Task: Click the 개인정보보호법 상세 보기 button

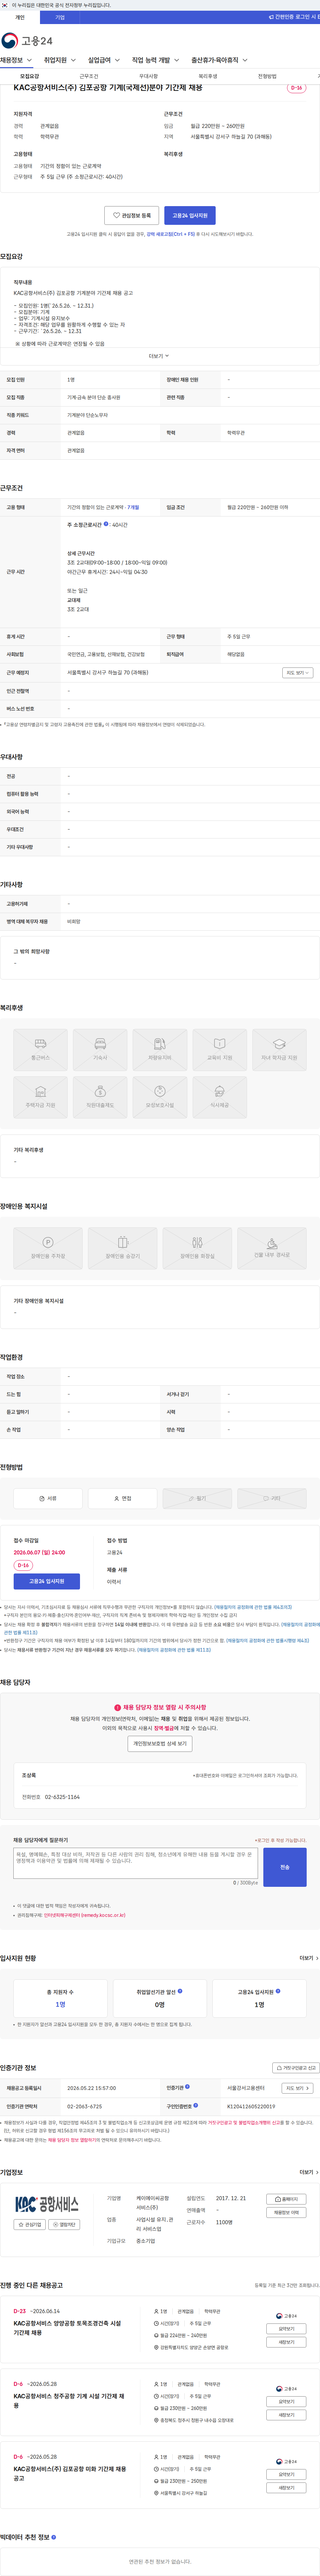Action: click(160, 1742)
